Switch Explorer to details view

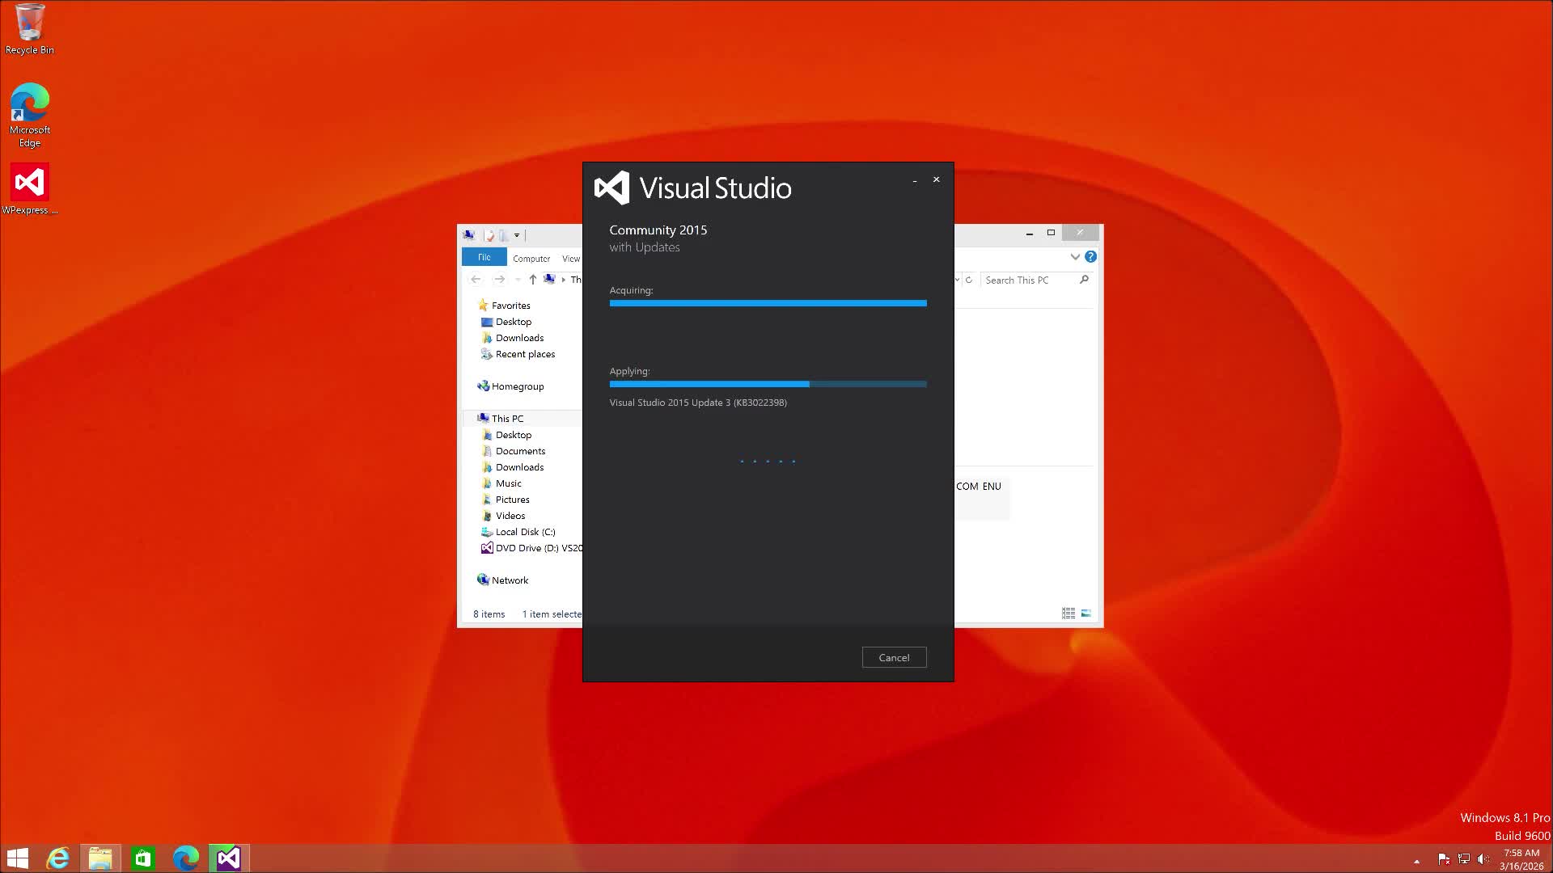[x=1068, y=614]
